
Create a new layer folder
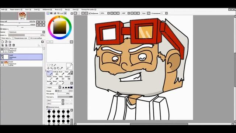pyautogui.click(x=10, y=42)
